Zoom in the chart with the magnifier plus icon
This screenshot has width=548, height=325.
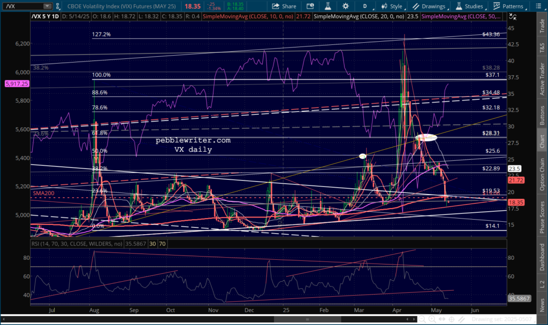pos(433,320)
